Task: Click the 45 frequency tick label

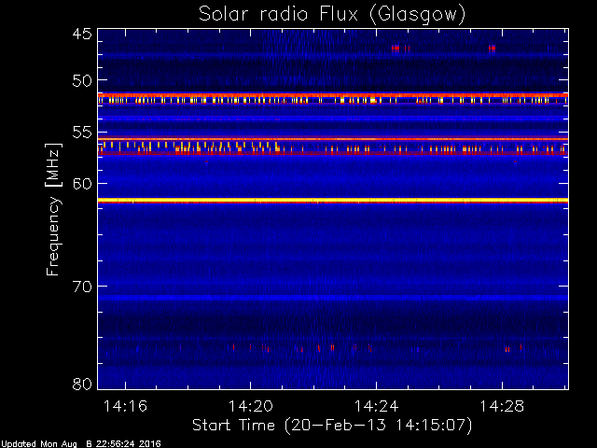Action: [x=82, y=35]
